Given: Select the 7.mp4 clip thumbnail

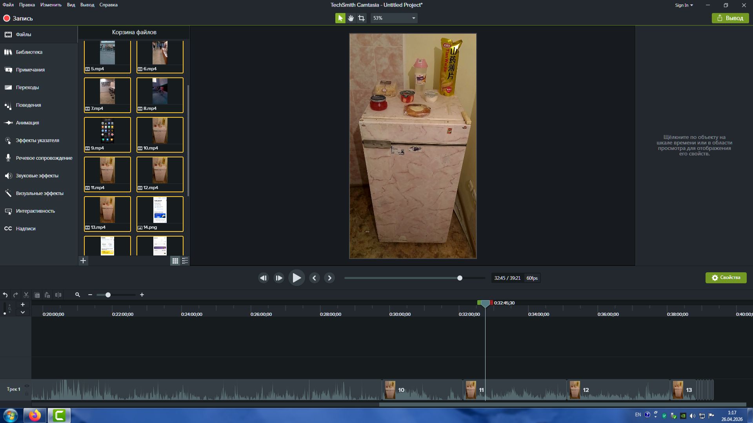Looking at the screenshot, I should coord(107,95).
